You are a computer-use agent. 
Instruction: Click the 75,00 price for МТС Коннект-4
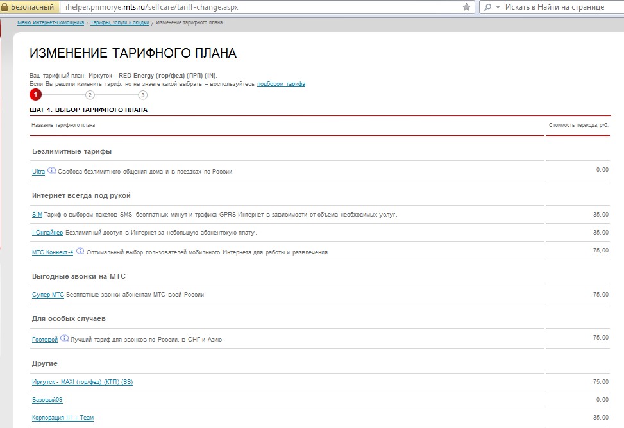tap(601, 250)
